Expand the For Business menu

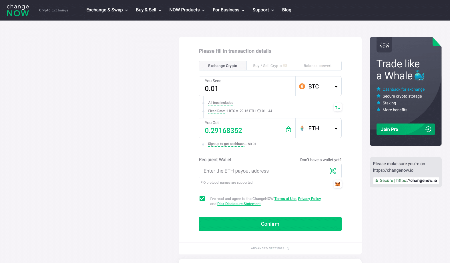pos(229,10)
